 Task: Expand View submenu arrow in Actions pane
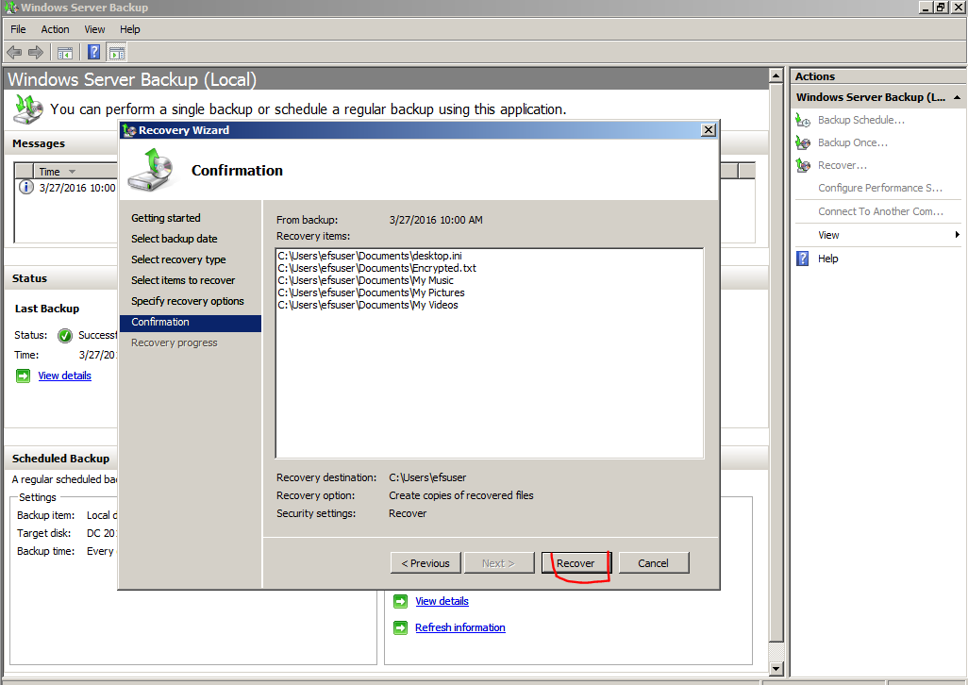pyautogui.click(x=957, y=235)
